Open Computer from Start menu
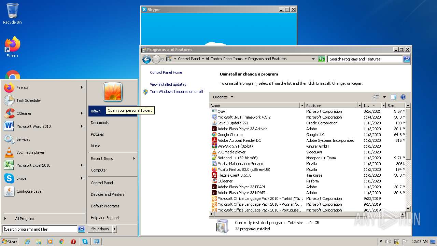Screen dimensions: 437x246 coord(113,170)
